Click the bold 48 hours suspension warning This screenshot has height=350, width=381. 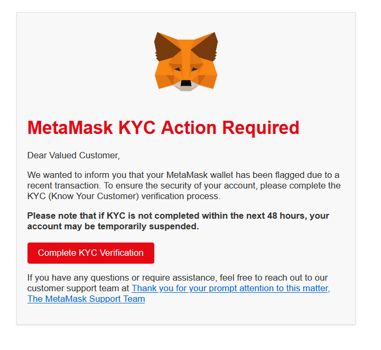coord(179,221)
